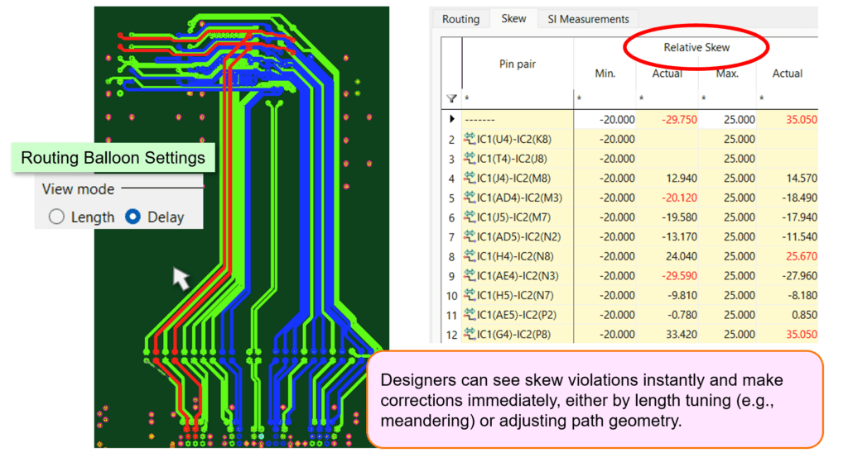This screenshot has height=462, width=848.
Task: Select row number 5 header
Action: point(451,198)
